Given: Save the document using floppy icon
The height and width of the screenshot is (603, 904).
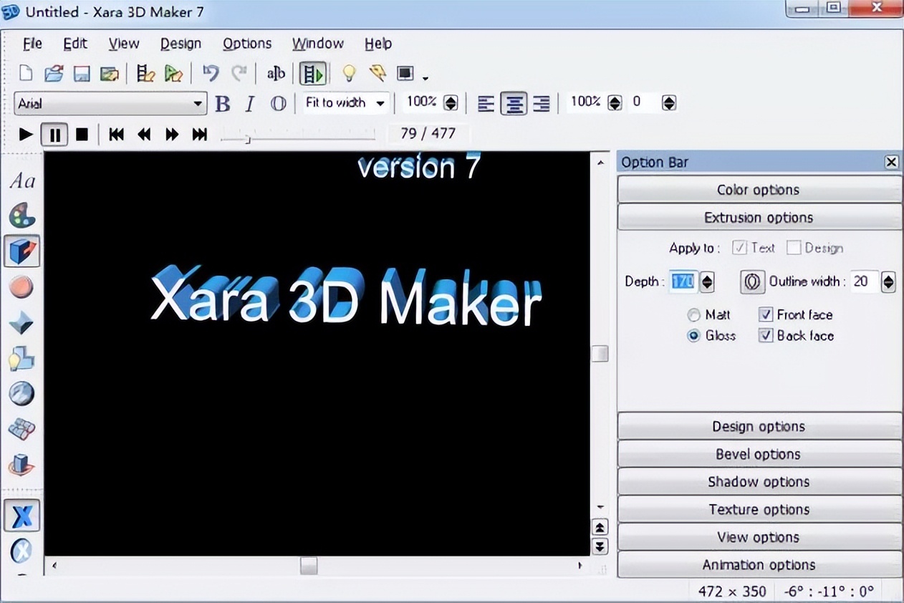Looking at the screenshot, I should [x=82, y=73].
